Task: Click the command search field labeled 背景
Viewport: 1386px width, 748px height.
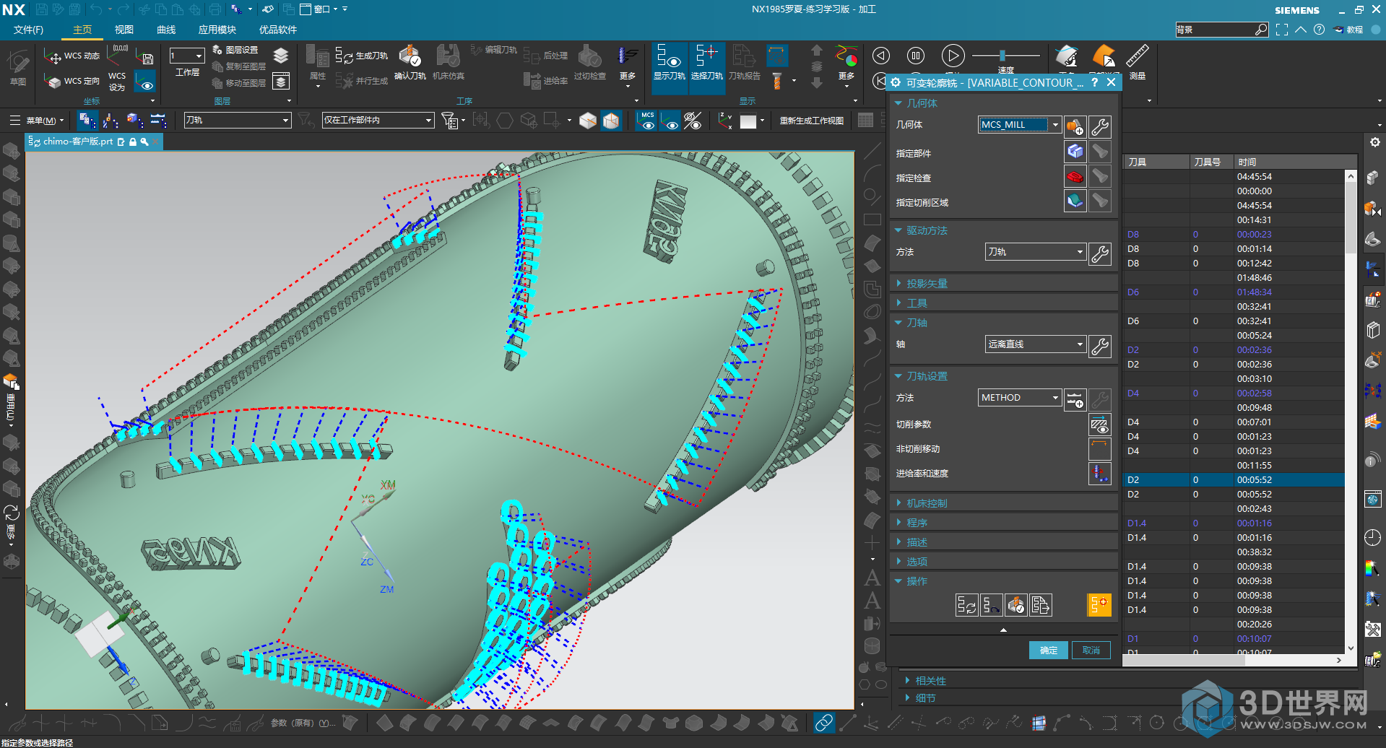Action: pyautogui.click(x=1222, y=30)
